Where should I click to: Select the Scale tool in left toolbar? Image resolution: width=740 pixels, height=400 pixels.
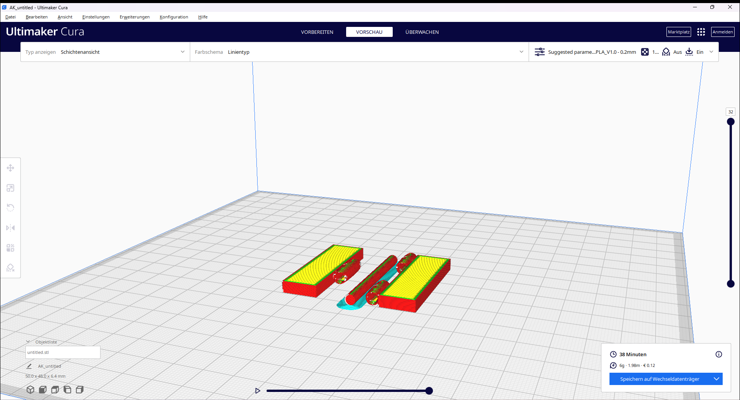(10, 188)
